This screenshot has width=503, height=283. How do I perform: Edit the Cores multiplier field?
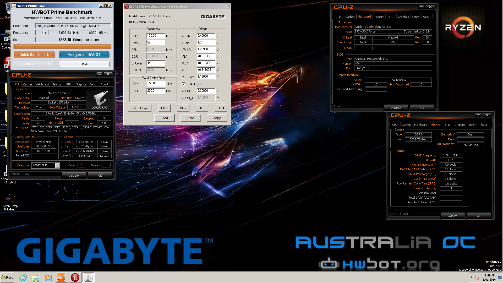[x=156, y=43]
